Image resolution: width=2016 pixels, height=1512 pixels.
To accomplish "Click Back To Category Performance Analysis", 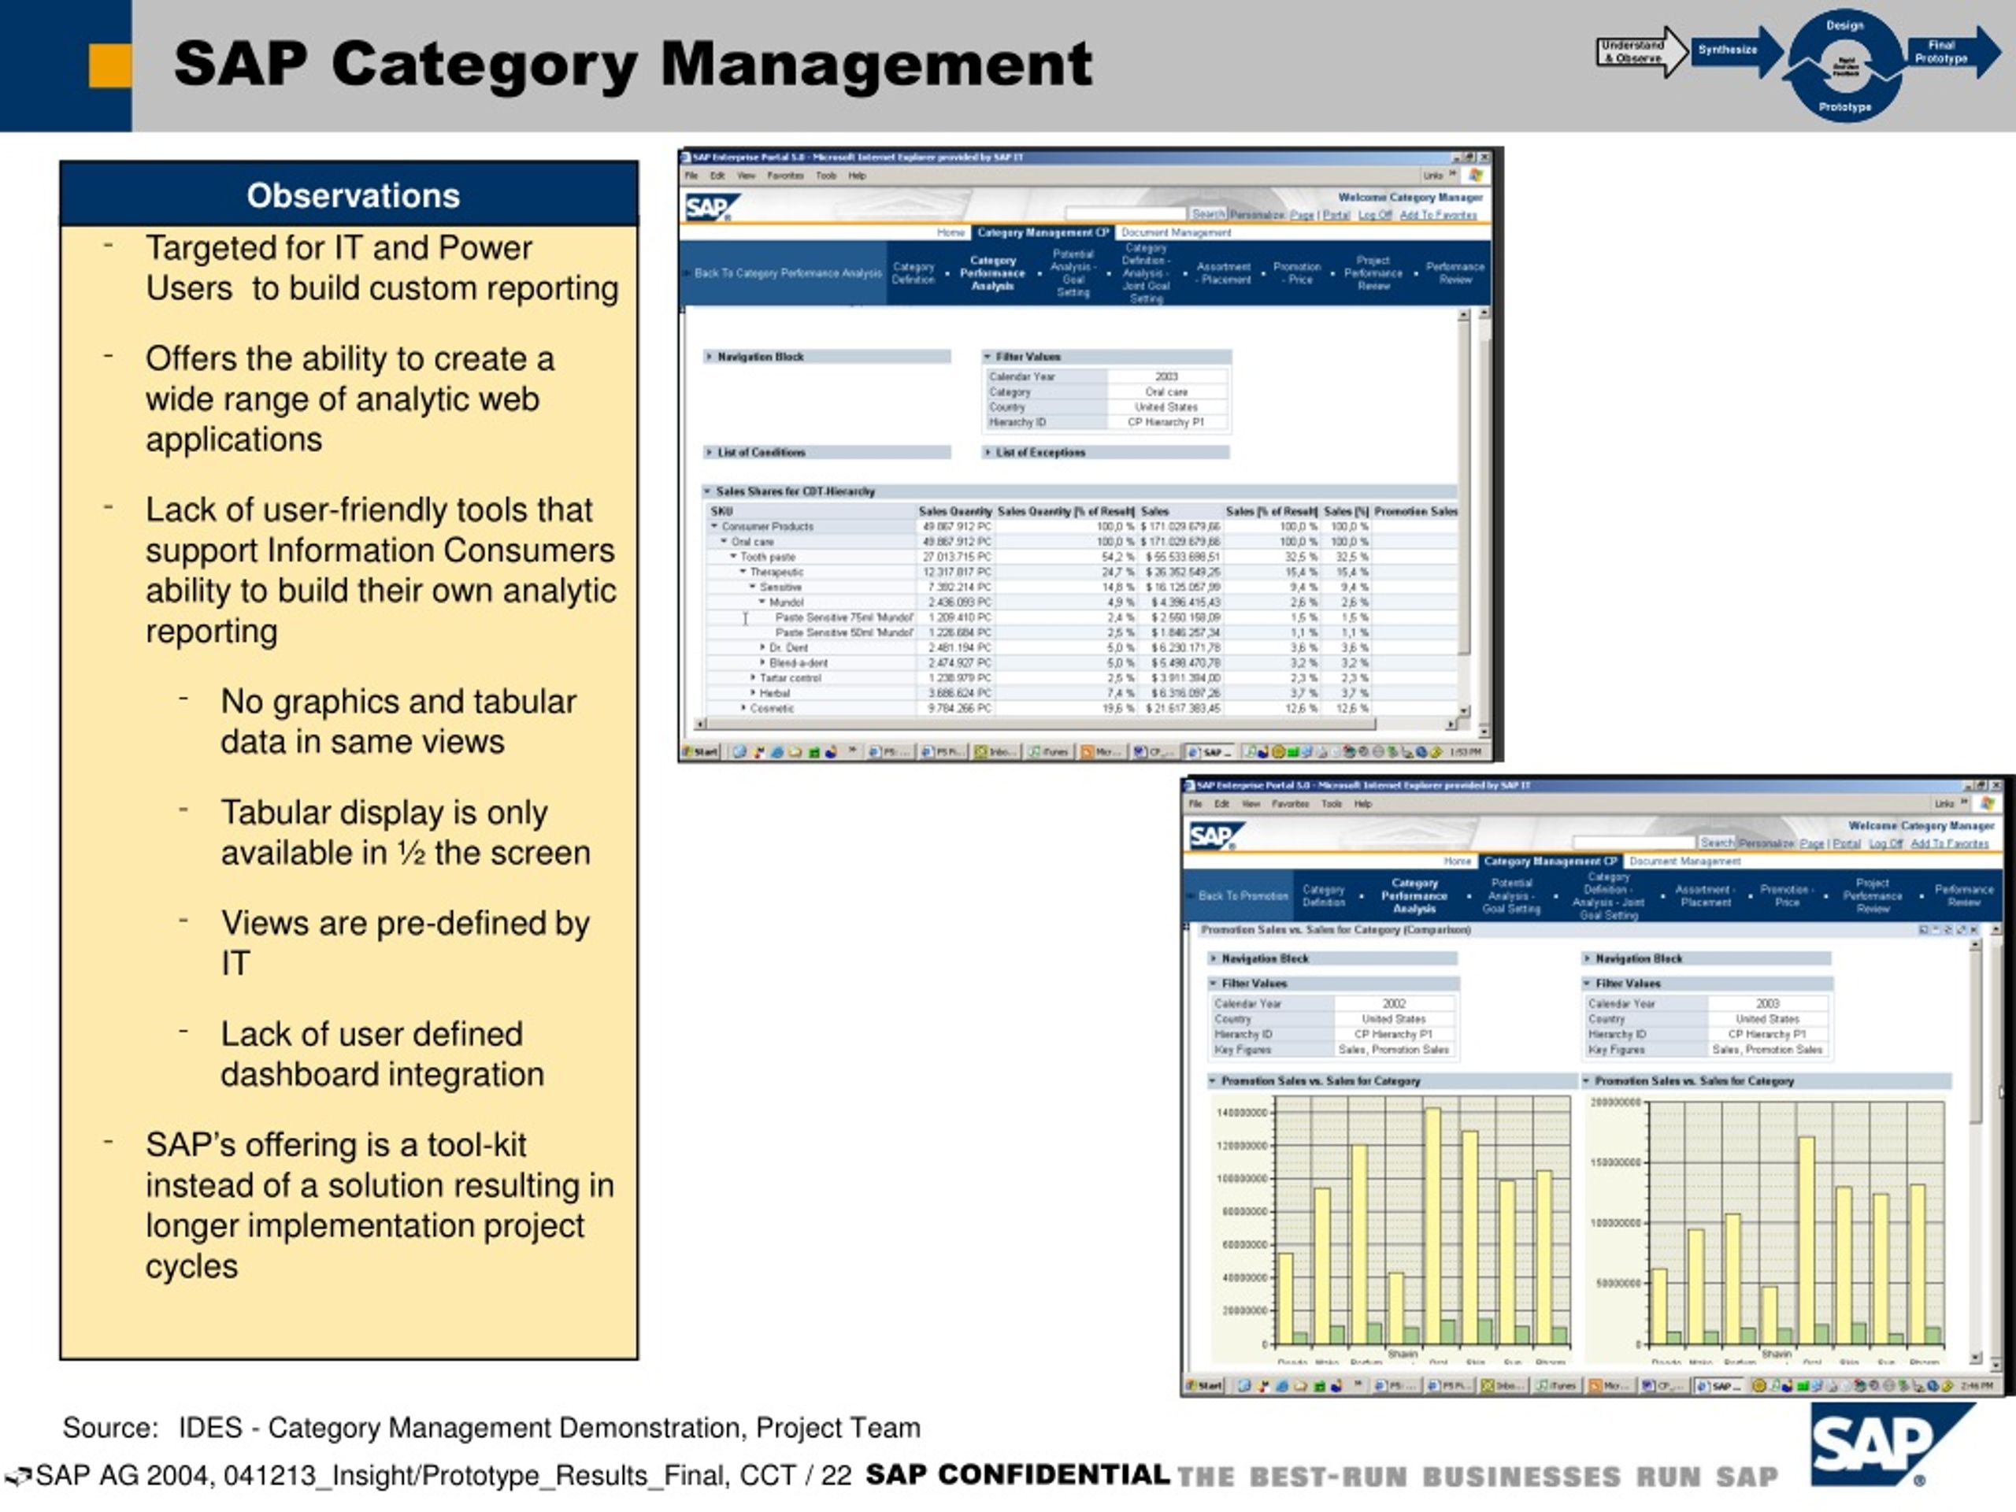I will [x=787, y=273].
